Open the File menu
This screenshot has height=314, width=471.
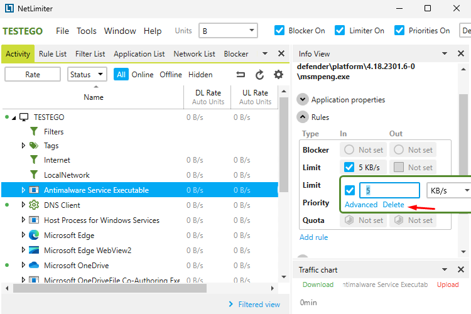(x=62, y=31)
